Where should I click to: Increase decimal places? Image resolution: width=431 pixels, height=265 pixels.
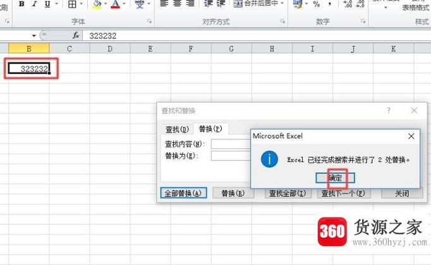point(348,4)
